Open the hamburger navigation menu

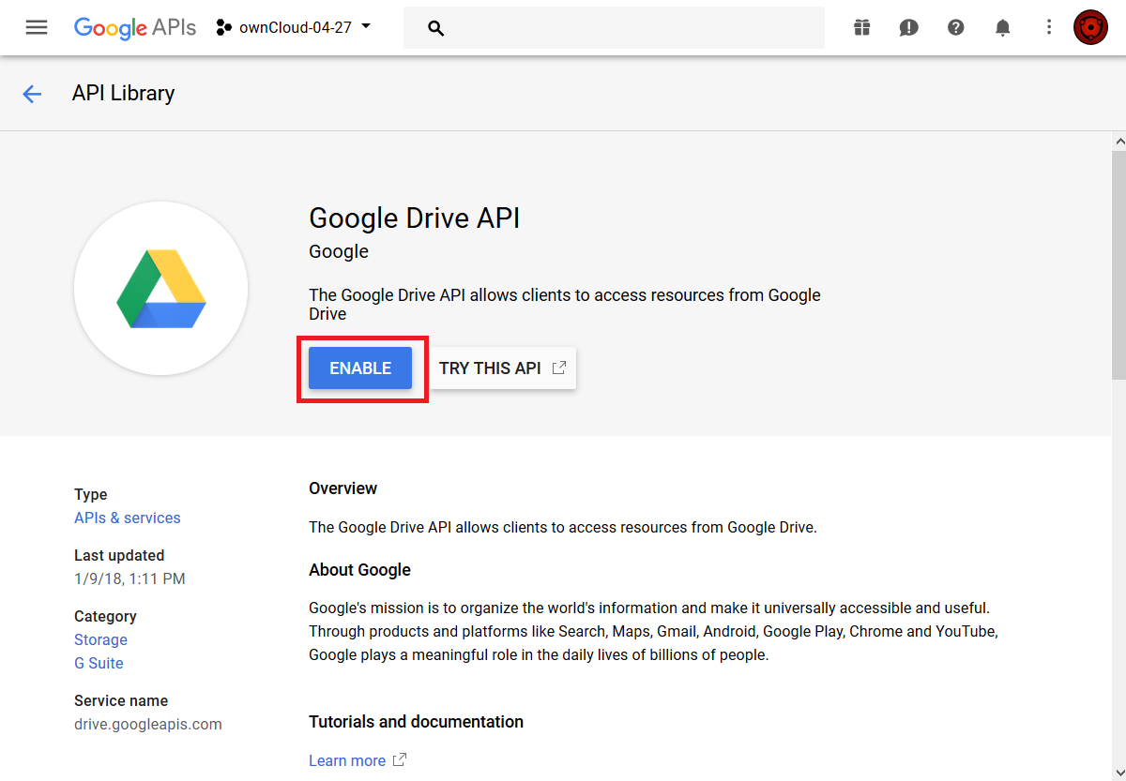(x=37, y=27)
